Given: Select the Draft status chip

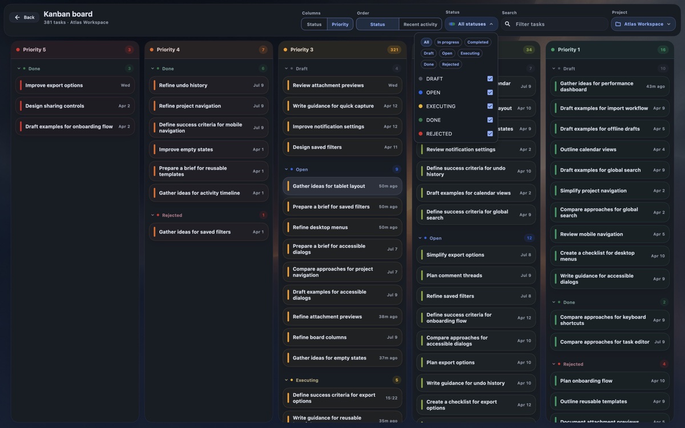Looking at the screenshot, I should click(x=429, y=53).
